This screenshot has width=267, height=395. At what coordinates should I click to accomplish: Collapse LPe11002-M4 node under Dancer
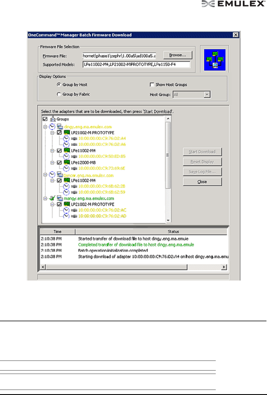pyautogui.click(x=52, y=181)
